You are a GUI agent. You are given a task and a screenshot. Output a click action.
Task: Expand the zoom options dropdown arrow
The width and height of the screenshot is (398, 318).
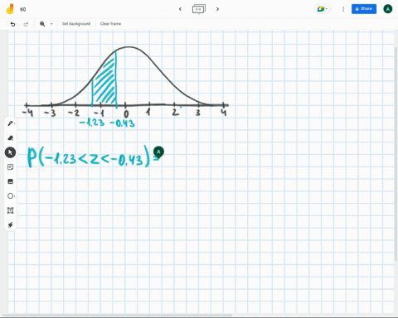51,24
